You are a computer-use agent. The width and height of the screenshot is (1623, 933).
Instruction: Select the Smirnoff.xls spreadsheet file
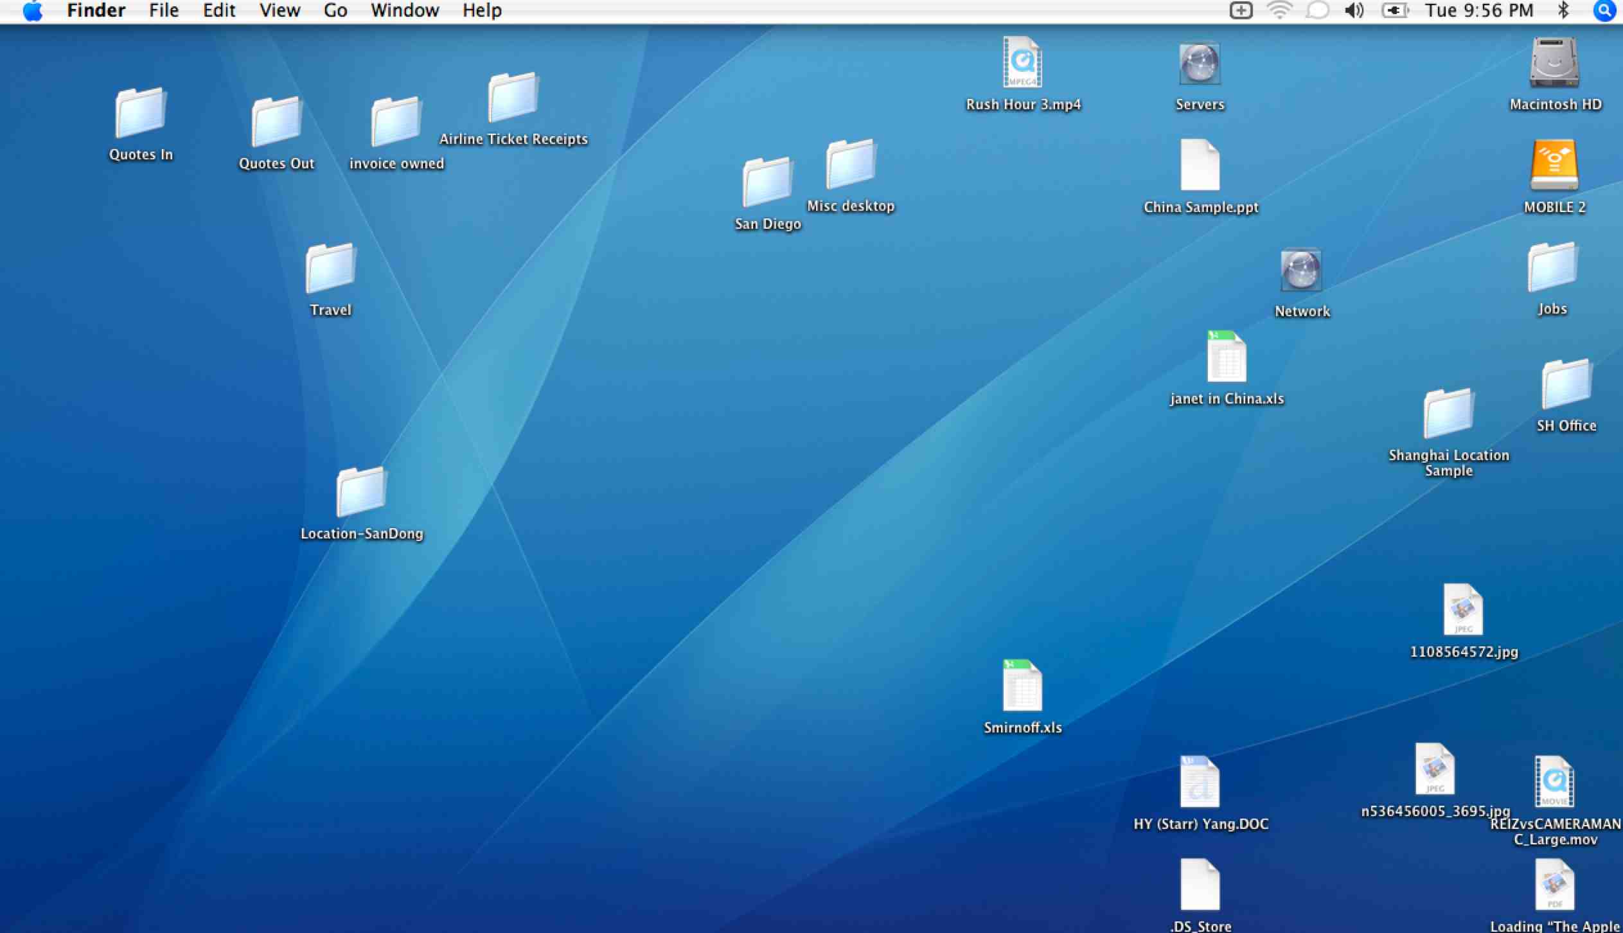[x=1022, y=686]
